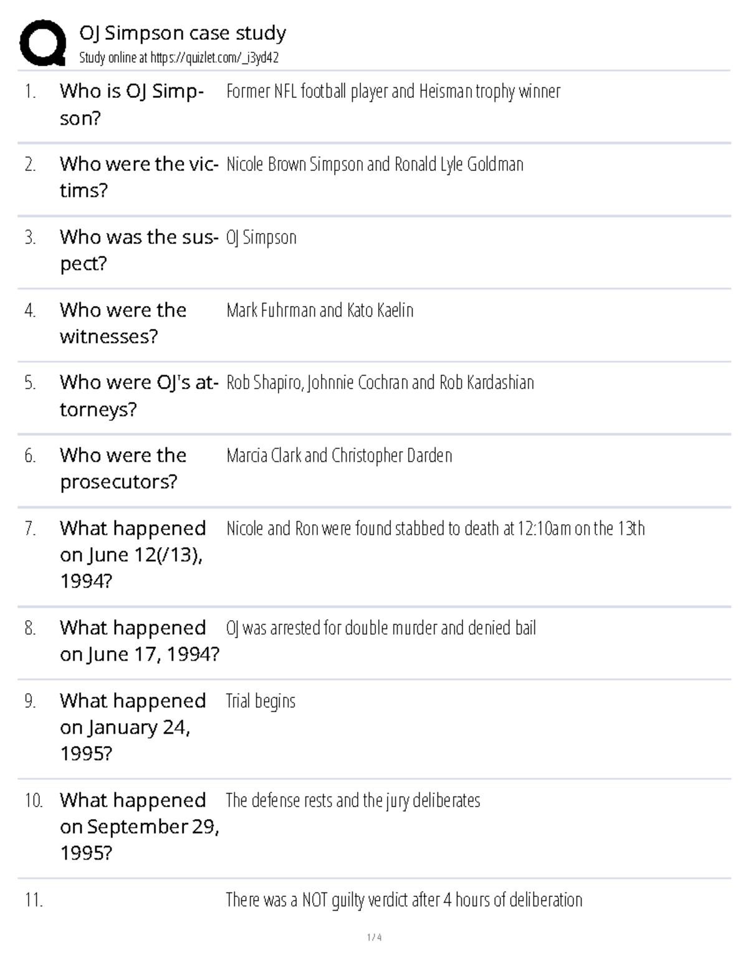Select the "What happened on June 17, 1994?" term
748x968 pixels.
pos(139,640)
